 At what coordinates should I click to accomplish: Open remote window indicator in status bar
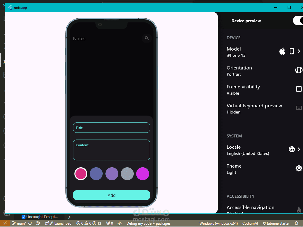click(x=5, y=223)
